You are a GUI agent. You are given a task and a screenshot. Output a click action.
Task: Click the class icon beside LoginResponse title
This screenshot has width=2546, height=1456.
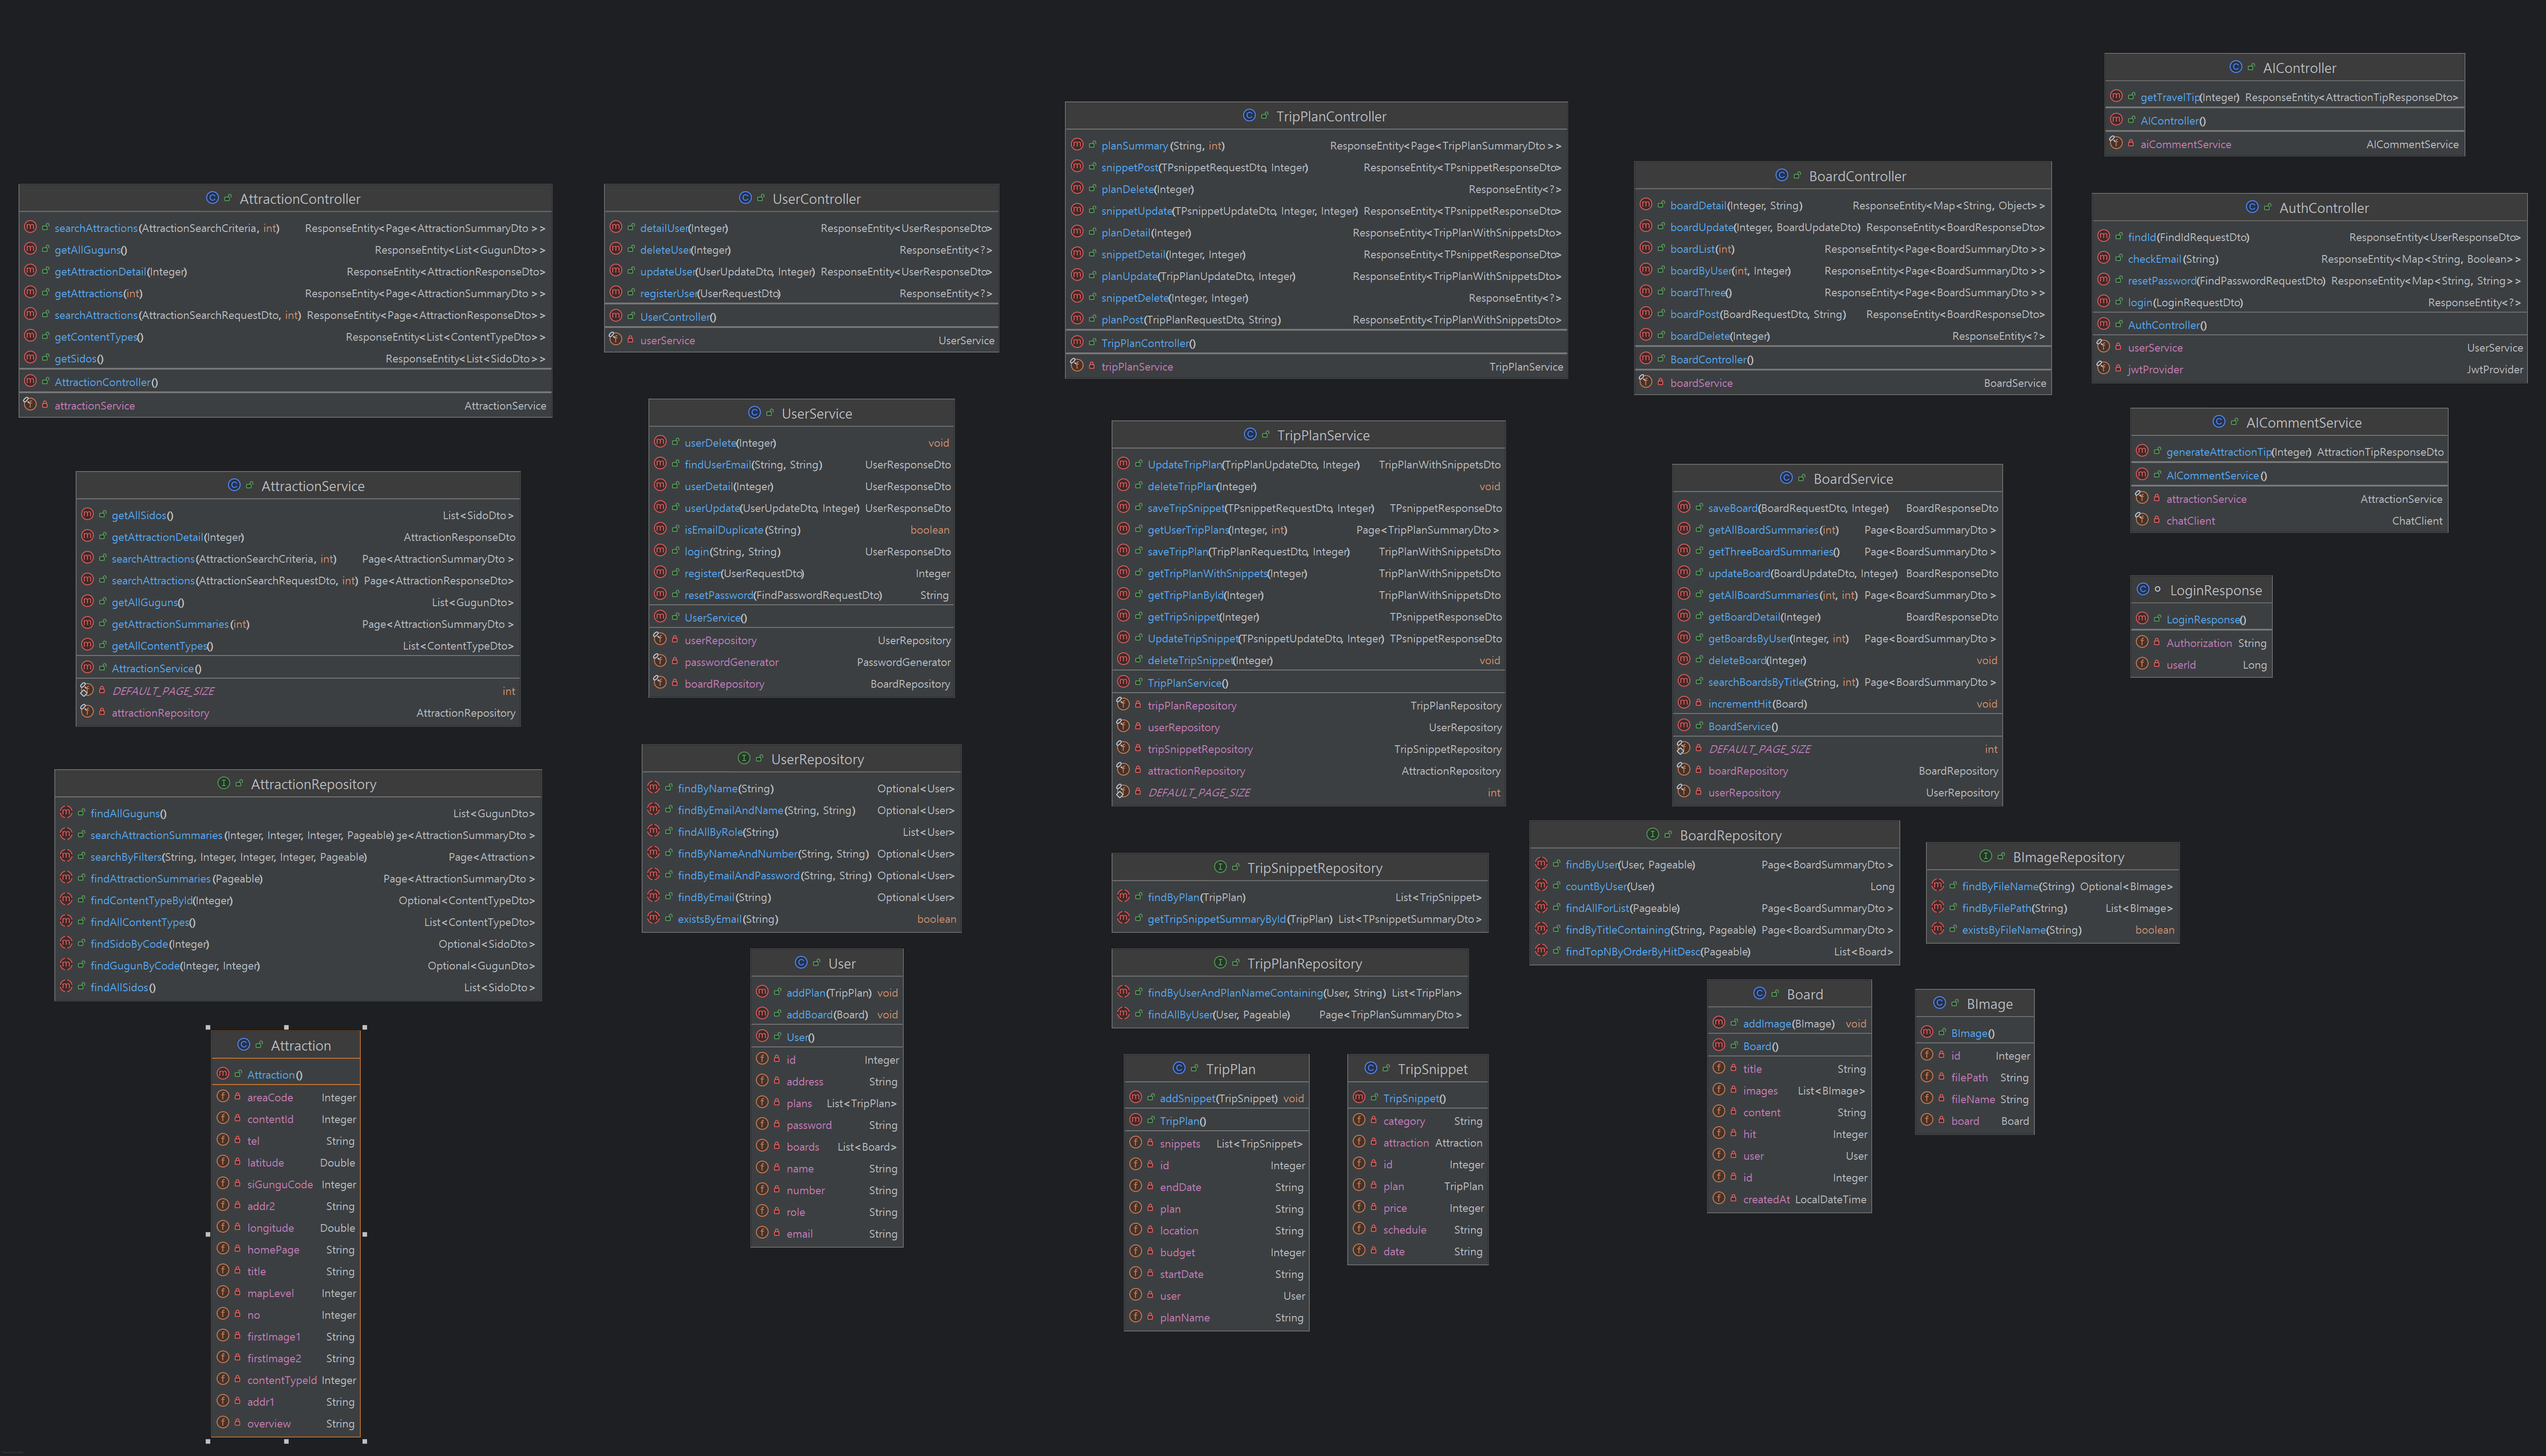pyautogui.click(x=2143, y=590)
